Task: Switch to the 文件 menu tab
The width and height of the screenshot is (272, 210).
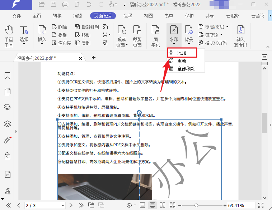Action: (17, 16)
